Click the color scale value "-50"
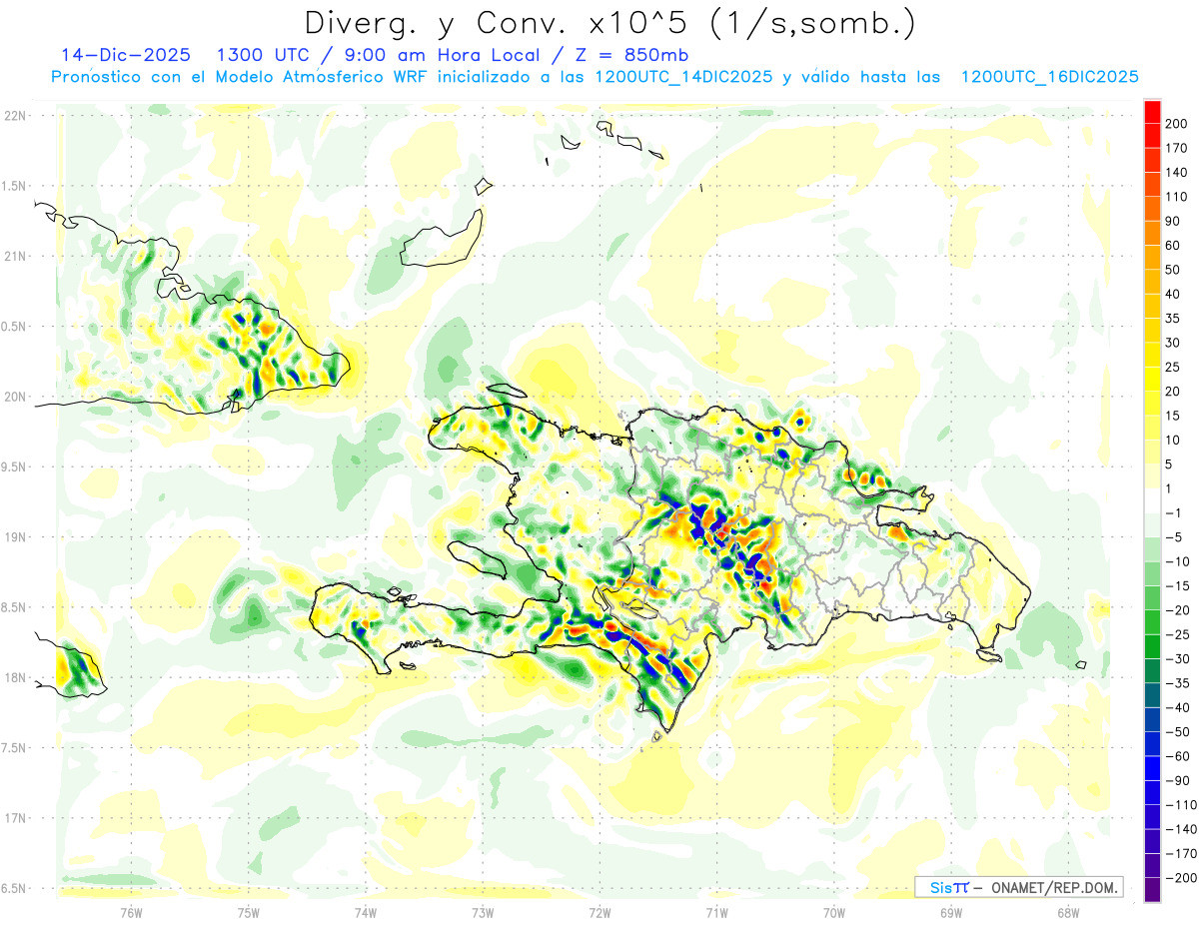1199x926 pixels. point(1180,732)
